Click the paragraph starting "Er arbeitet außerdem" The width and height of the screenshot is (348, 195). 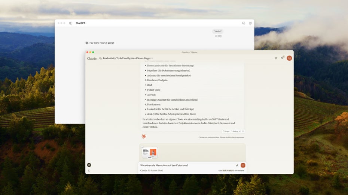189,123
